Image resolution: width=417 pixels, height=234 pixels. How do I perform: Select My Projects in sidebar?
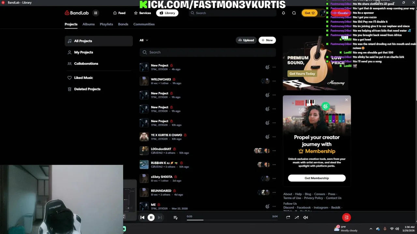click(99, 52)
